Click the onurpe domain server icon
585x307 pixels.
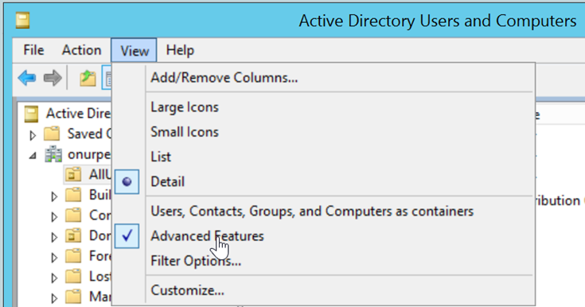(53, 153)
